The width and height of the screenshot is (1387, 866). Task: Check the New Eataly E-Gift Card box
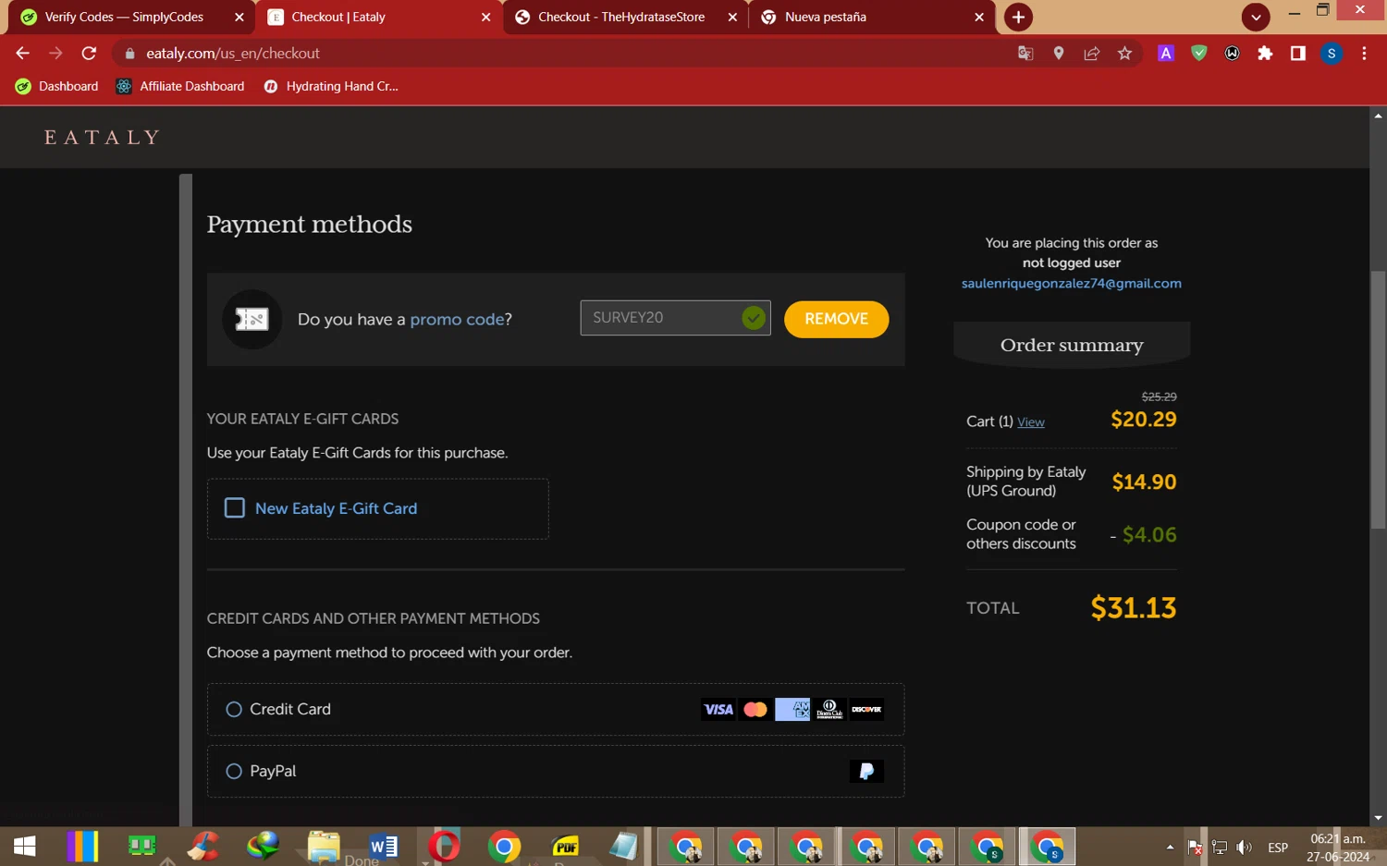click(x=235, y=508)
